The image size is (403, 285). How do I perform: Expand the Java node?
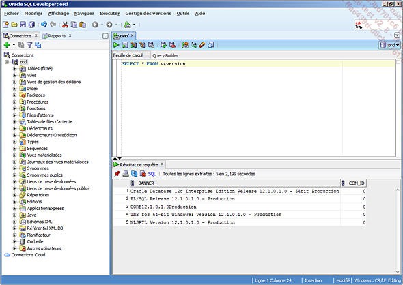[x=14, y=215]
